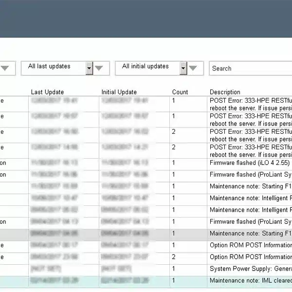Select the System Power Supply log entry
This screenshot has height=292, width=292.
click(x=250, y=269)
